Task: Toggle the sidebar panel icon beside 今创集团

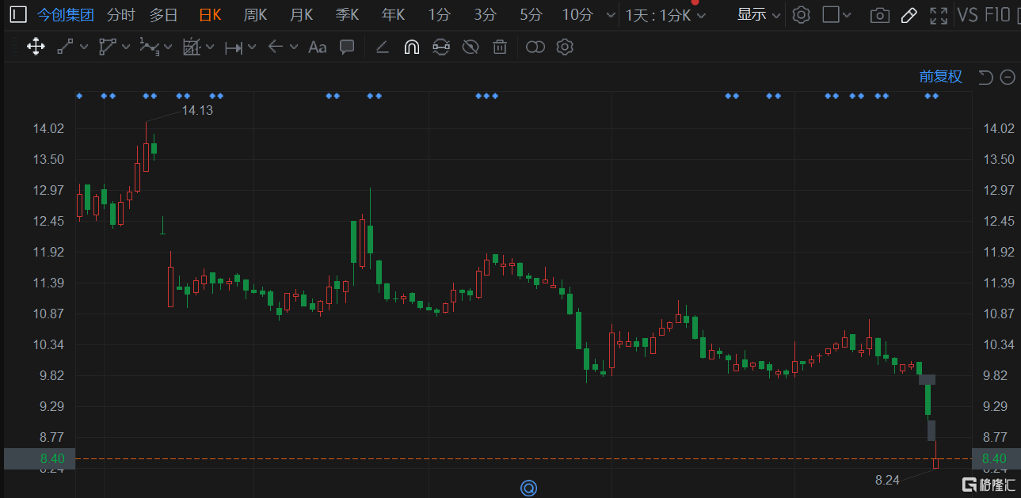Action: click(x=18, y=14)
